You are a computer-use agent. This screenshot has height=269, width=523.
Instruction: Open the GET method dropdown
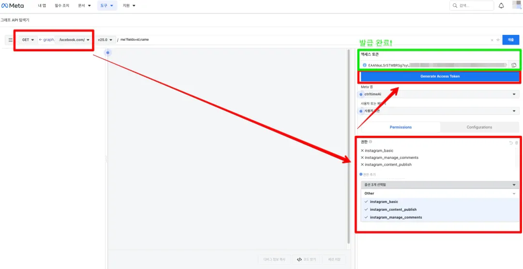pyautogui.click(x=28, y=40)
